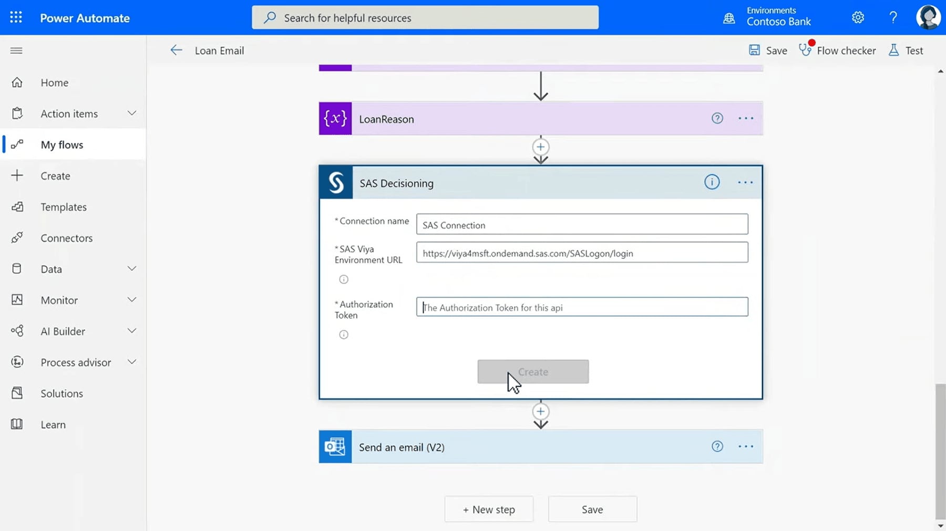The image size is (946, 531).
Task: Click the Save disk icon in toolbar
Action: pos(754,50)
